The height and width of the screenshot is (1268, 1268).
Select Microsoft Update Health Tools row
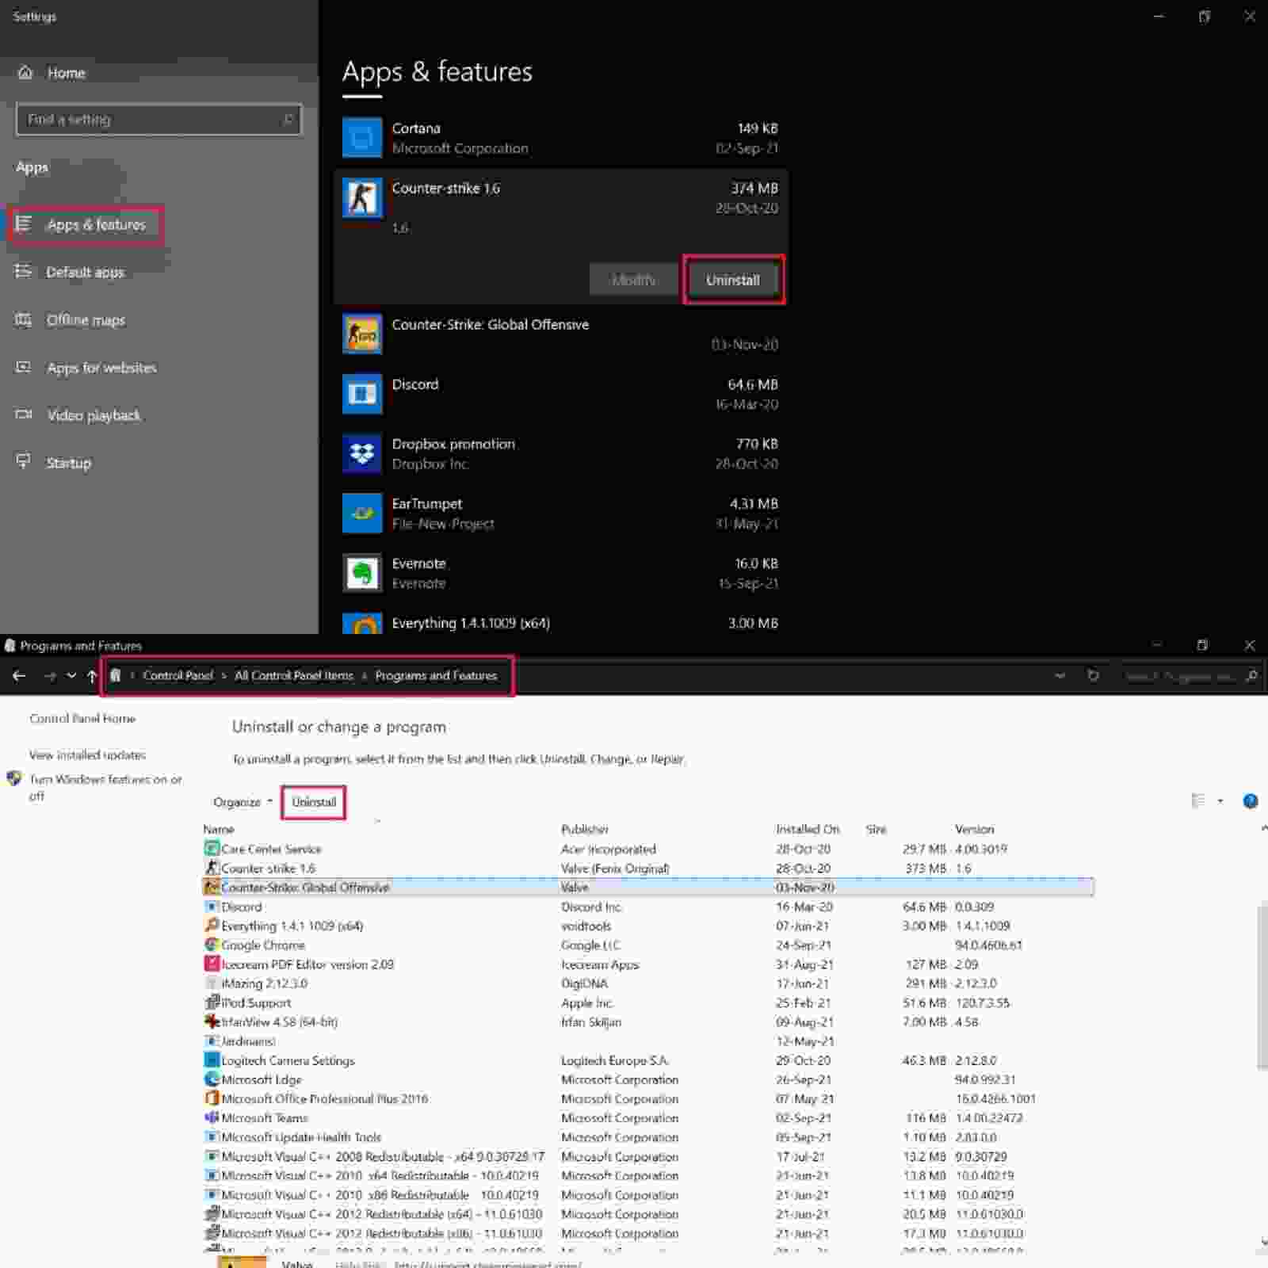(648, 1137)
